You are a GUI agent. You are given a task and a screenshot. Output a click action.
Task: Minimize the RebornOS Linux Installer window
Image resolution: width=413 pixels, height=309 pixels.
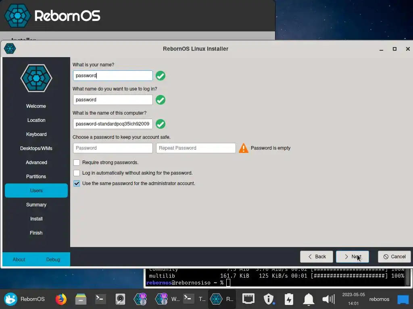coord(381,49)
